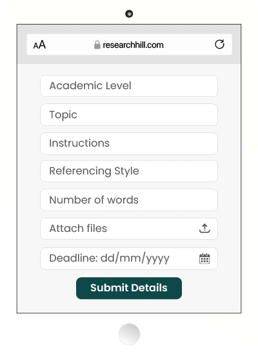This screenshot has width=258, height=354.
Task: Tap the tablet's round home button
Action: point(129,334)
